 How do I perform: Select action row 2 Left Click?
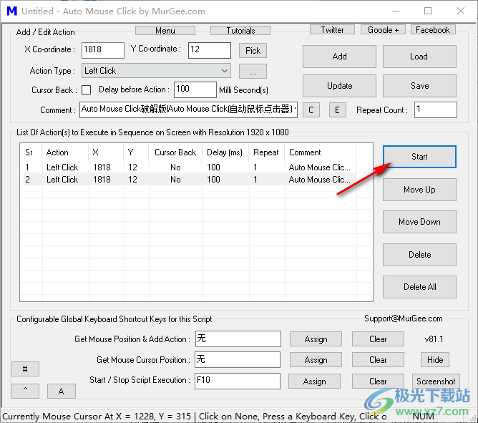coord(189,180)
